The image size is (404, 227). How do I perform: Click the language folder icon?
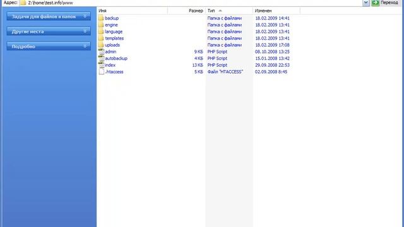(x=101, y=32)
